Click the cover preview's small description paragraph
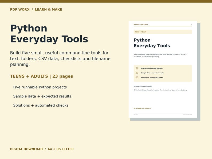212x159 pixels. (x=160, y=55)
